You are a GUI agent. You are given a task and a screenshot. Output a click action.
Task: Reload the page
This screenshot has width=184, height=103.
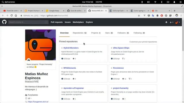(11, 15)
